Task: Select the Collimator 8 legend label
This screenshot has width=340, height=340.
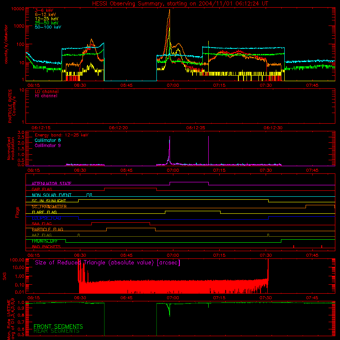Action: coord(48,140)
